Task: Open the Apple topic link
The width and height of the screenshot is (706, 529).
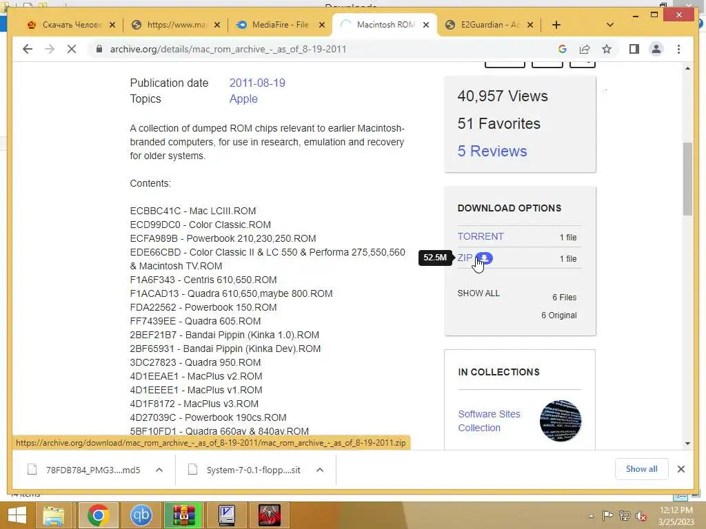Action: 243,98
